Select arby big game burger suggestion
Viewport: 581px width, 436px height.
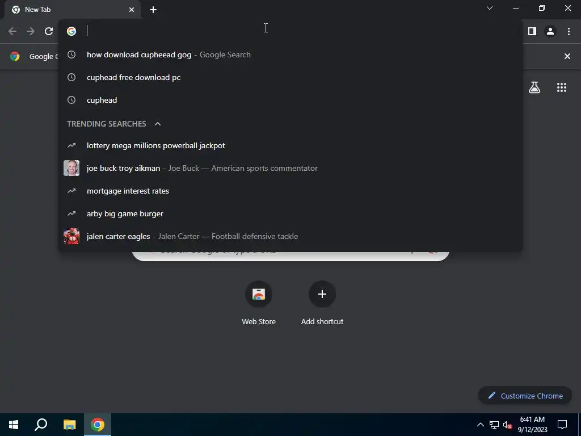pos(290,214)
